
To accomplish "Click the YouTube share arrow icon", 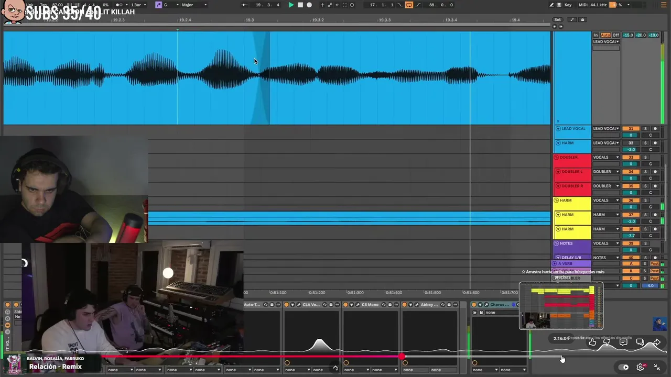I will point(656,342).
